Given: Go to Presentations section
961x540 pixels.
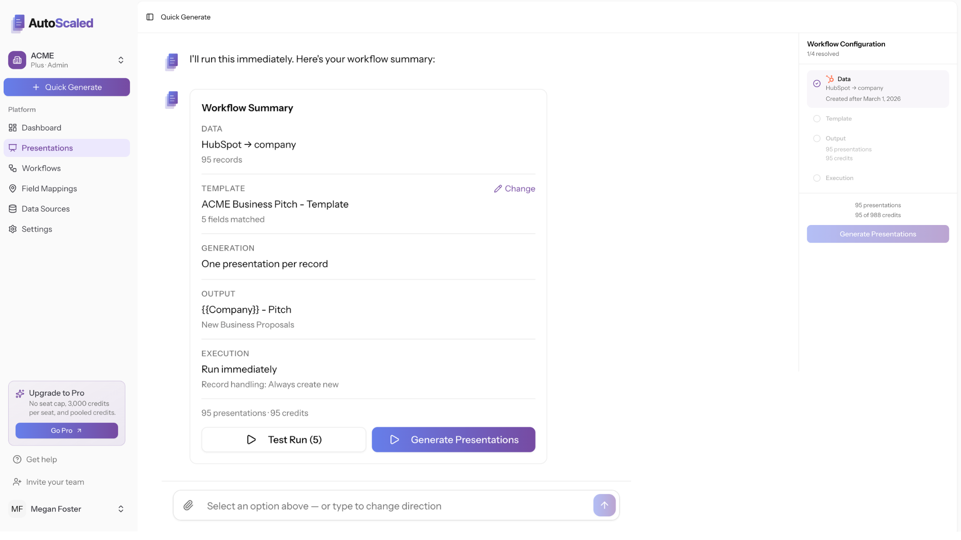Looking at the screenshot, I should point(67,148).
